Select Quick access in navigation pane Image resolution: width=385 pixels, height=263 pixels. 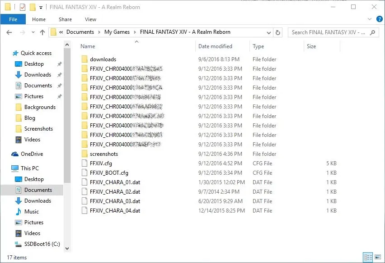pos(36,53)
